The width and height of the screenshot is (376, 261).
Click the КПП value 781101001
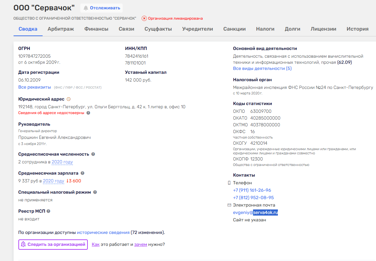pyautogui.click(x=135, y=63)
